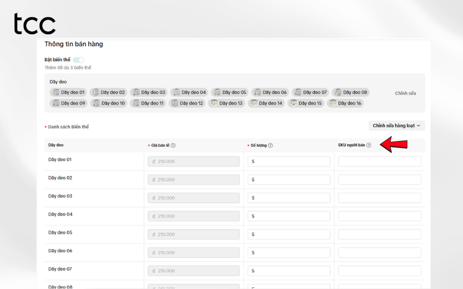Click price field for Dây đeo 03

click(194, 198)
